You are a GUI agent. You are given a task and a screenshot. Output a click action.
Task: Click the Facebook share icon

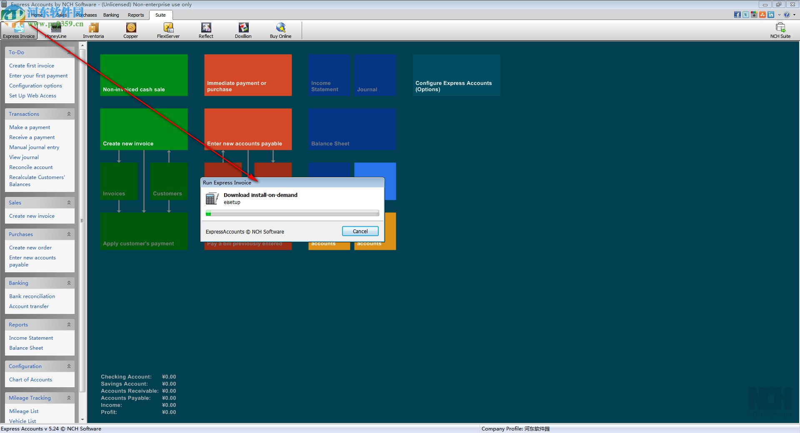click(x=737, y=15)
